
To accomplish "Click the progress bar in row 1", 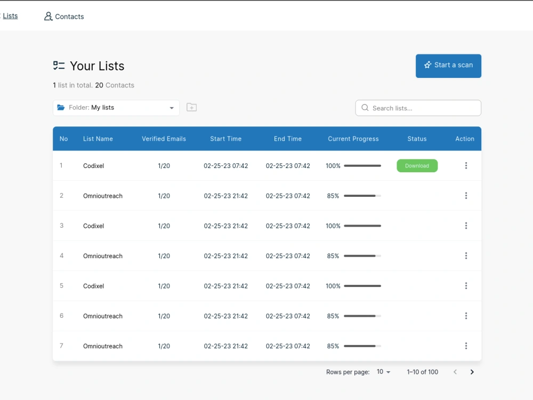I will point(362,166).
